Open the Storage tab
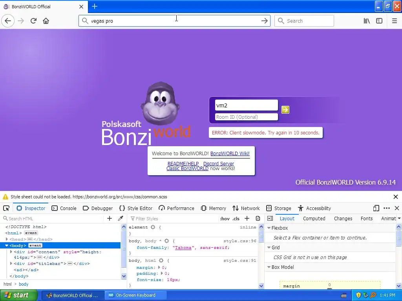Viewport: 402px width, 301px height. (x=278, y=209)
